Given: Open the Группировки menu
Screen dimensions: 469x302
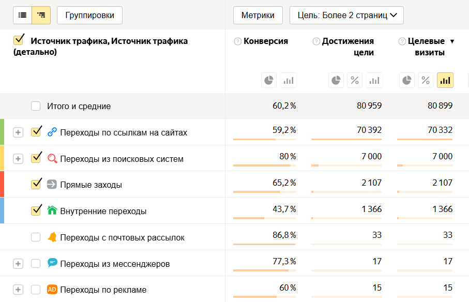Looking at the screenshot, I should pyautogui.click(x=89, y=16).
